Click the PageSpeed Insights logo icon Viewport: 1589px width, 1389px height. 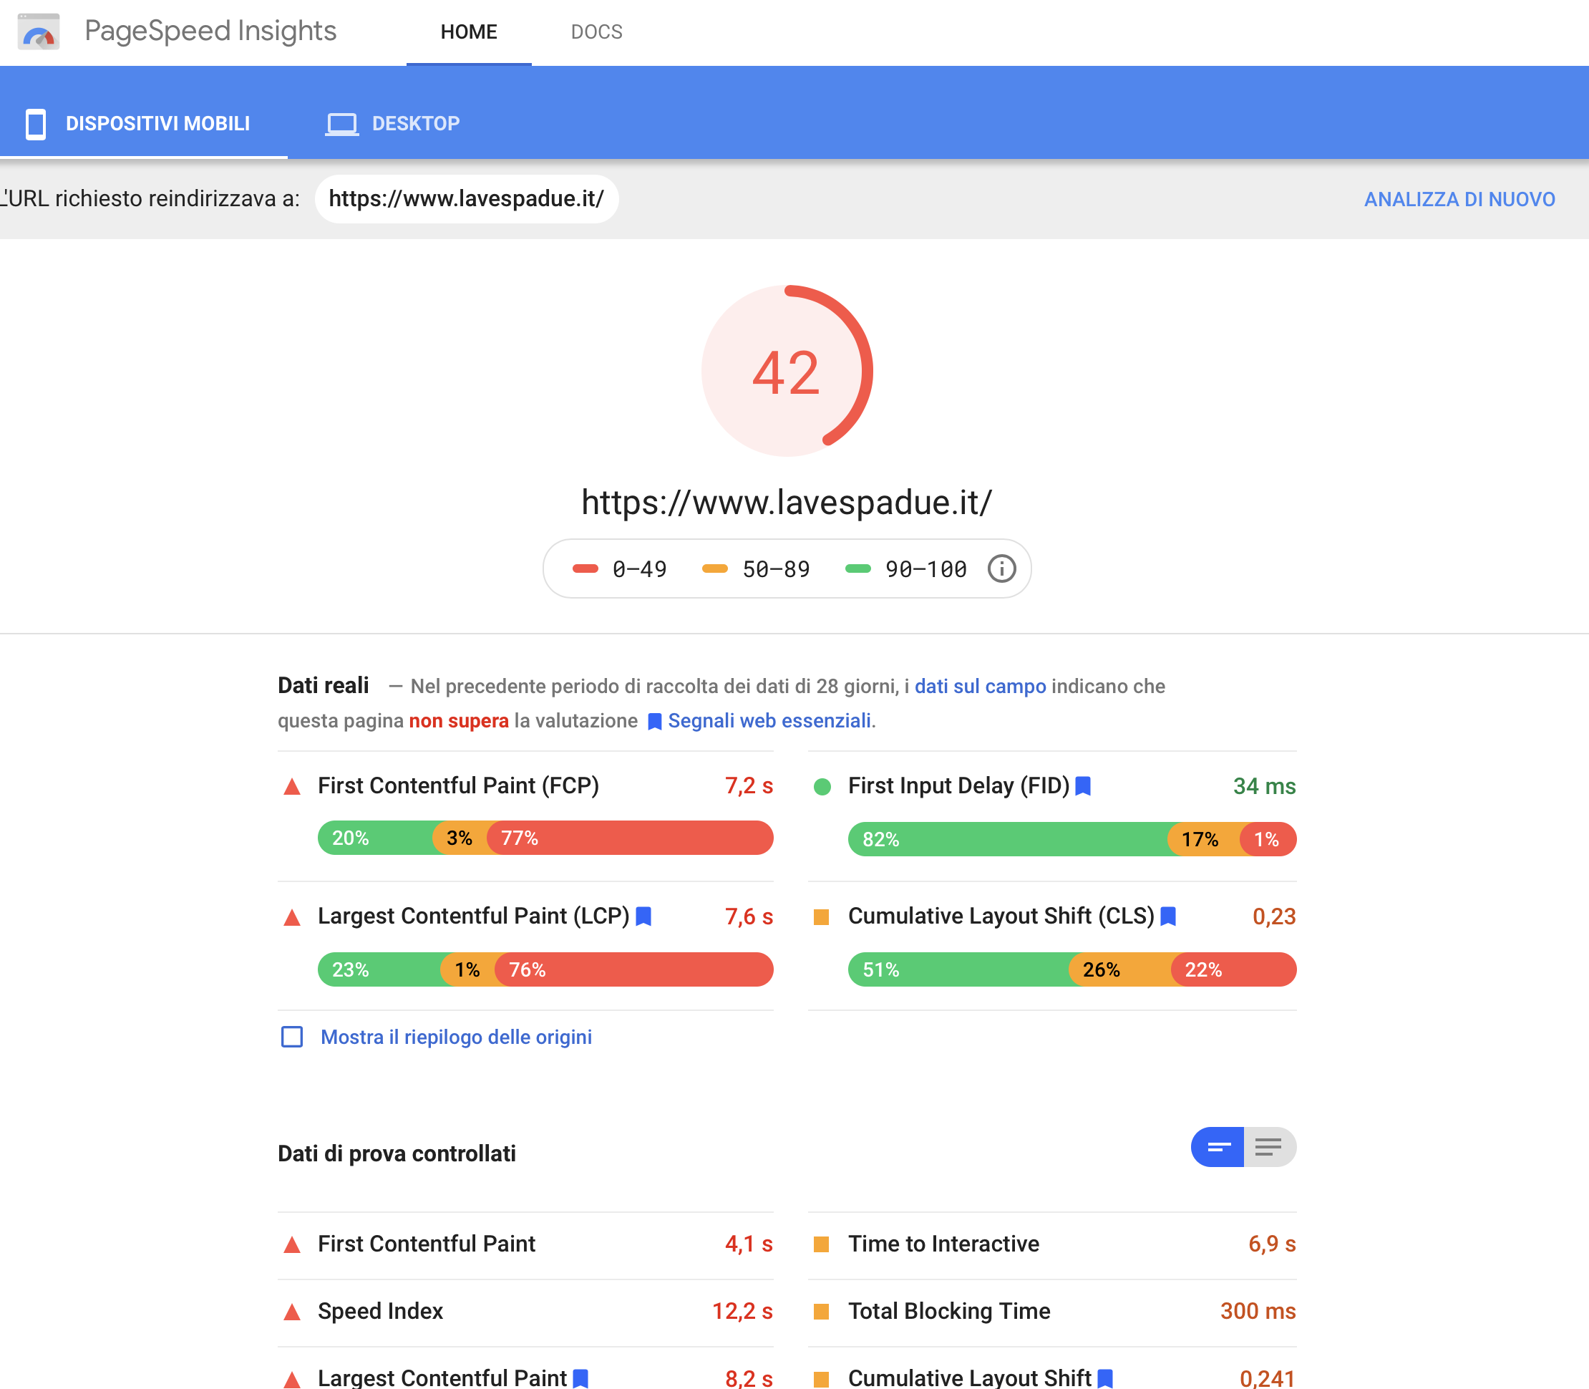click(x=38, y=31)
